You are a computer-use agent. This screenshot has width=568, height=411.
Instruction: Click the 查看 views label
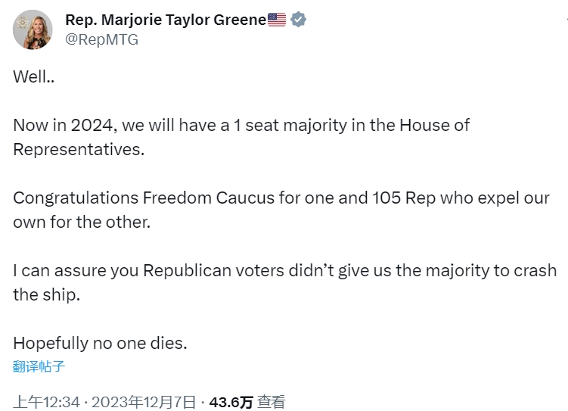point(271,402)
